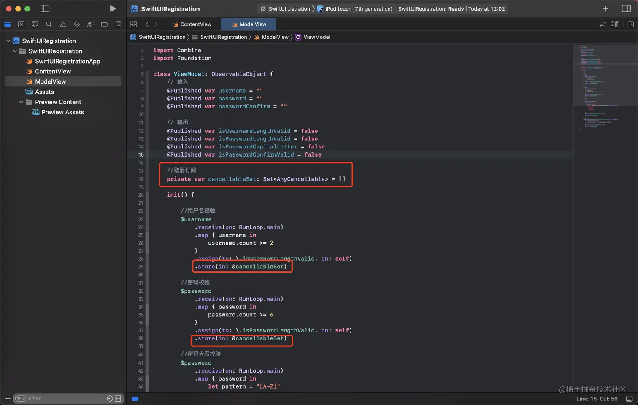Open the Issue navigator warning icon
The width and height of the screenshot is (638, 405).
click(63, 24)
